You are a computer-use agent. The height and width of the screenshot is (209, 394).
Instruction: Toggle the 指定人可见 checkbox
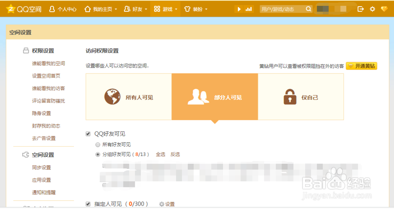coord(88,204)
